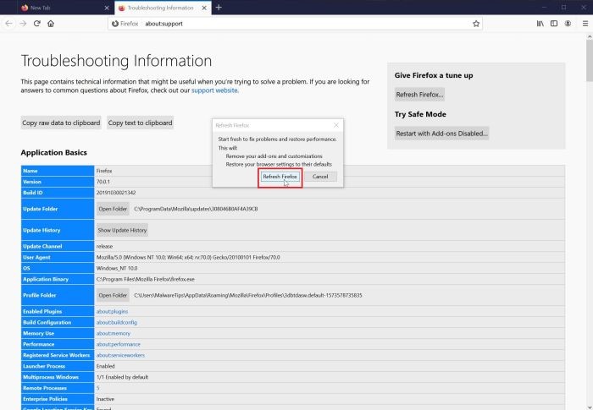Go back using the browser back arrow
This screenshot has width=593, height=410.
point(8,24)
